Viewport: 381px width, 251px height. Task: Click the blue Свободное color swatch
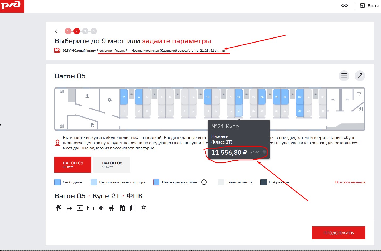click(x=58, y=182)
